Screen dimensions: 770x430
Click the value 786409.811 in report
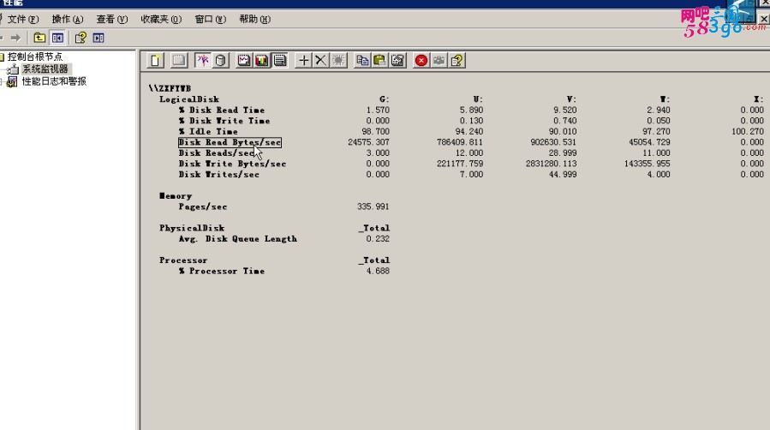[460, 142]
